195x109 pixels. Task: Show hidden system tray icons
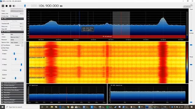170,107
